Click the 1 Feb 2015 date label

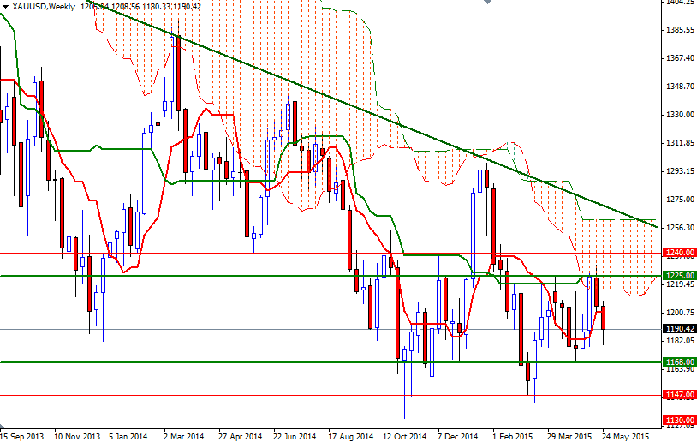tap(513, 436)
